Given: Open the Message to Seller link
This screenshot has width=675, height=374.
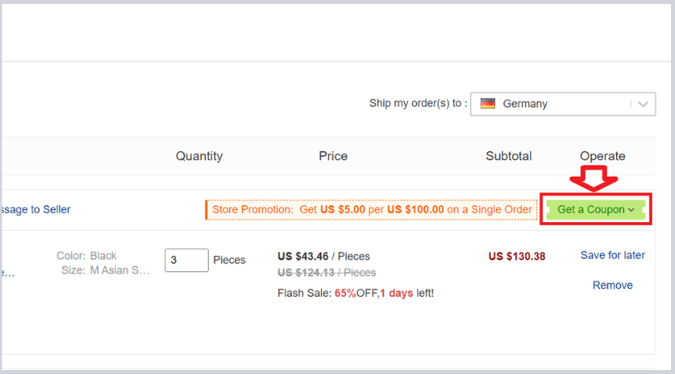Looking at the screenshot, I should click(36, 209).
